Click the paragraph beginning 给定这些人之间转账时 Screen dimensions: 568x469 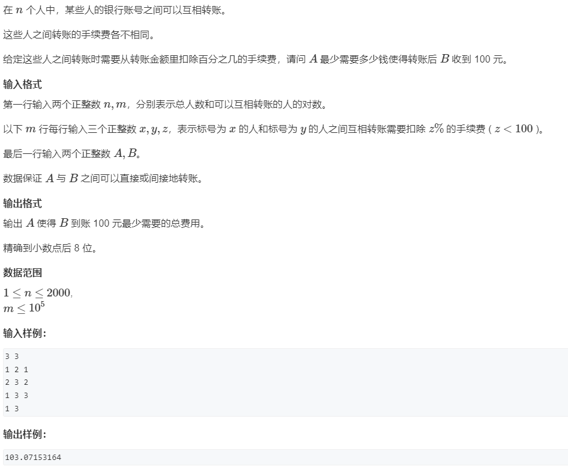click(256, 59)
